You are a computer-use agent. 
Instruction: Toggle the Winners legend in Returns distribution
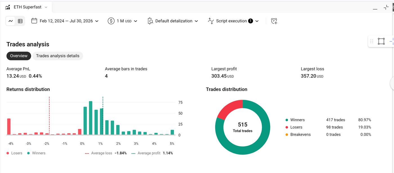coord(36,153)
